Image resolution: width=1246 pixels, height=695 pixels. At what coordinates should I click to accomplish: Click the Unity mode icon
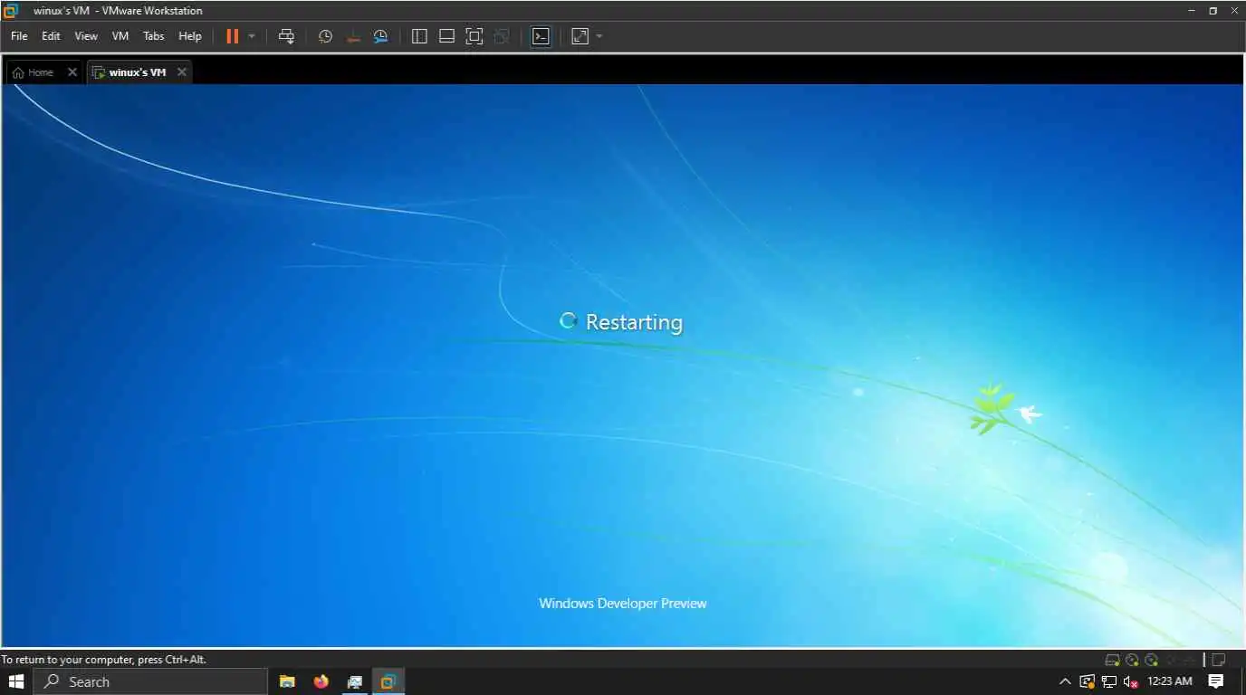pos(502,36)
